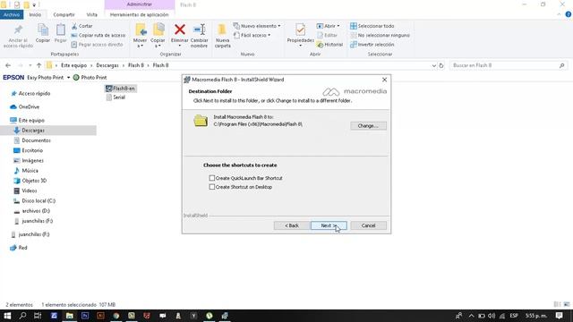Click the Eliminar red X icon

[179, 30]
